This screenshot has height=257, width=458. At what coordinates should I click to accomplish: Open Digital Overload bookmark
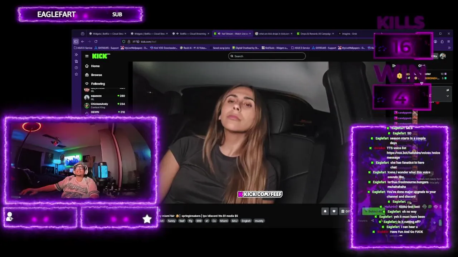245,48
